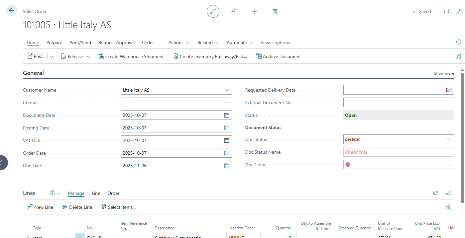
Task: Open calendar for Requested Delivery Date
Action: point(449,90)
